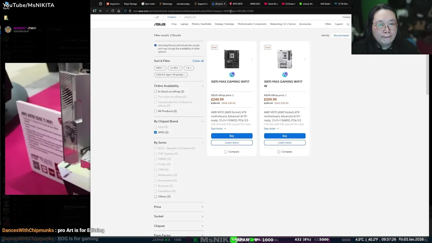Toggle the browser sidebar icon
This screenshot has width=432, height=243.
(x=94, y=11)
